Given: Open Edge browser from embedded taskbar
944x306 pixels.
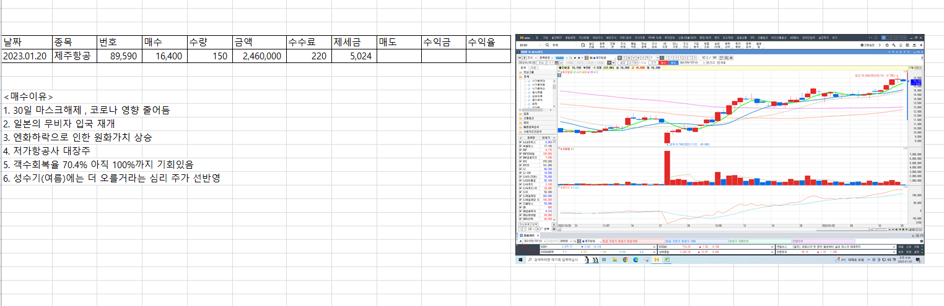Looking at the screenshot, I should click(x=636, y=260).
